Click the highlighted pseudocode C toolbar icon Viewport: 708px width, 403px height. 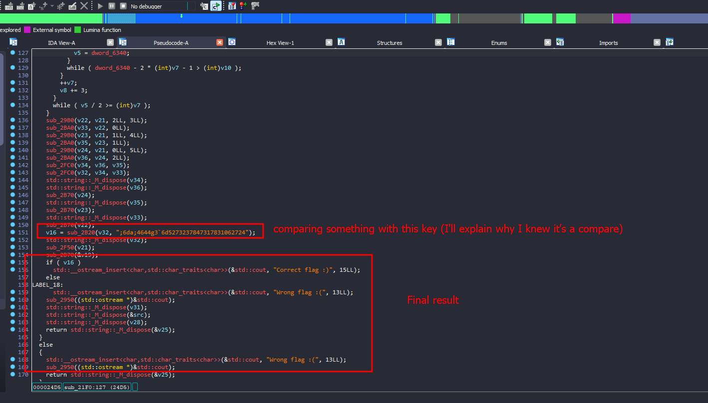pos(216,6)
